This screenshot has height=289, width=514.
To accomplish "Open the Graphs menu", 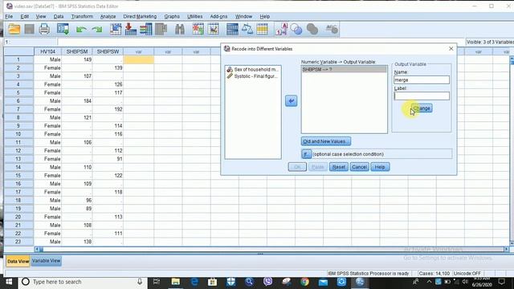I will (172, 16).
